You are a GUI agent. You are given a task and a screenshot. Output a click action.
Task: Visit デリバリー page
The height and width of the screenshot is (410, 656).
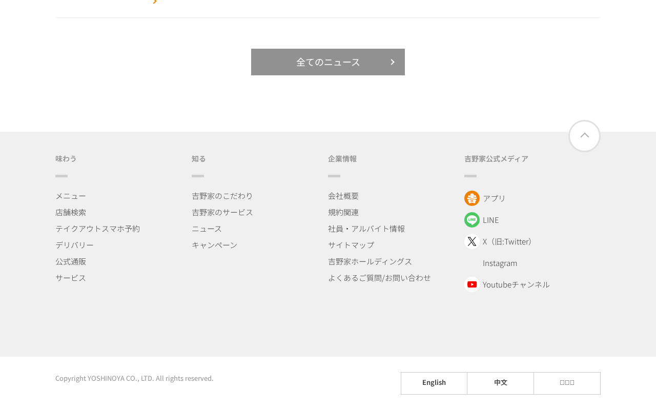pyautogui.click(x=74, y=245)
